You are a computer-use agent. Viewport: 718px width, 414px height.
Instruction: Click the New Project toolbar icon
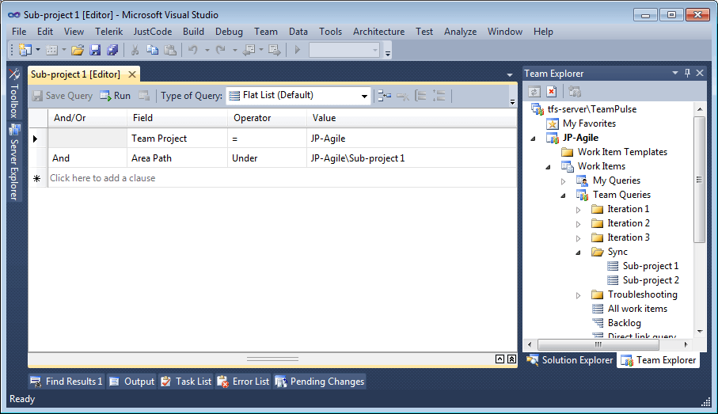[25, 49]
